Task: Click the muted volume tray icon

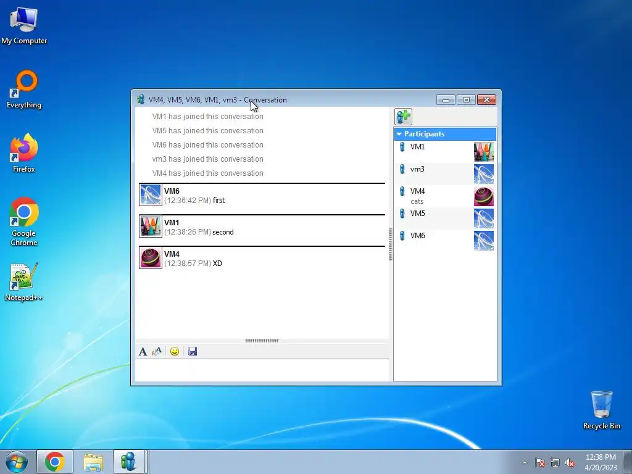Action: pos(570,462)
